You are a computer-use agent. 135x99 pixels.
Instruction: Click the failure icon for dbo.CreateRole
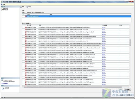pyautogui.click(x=26, y=30)
